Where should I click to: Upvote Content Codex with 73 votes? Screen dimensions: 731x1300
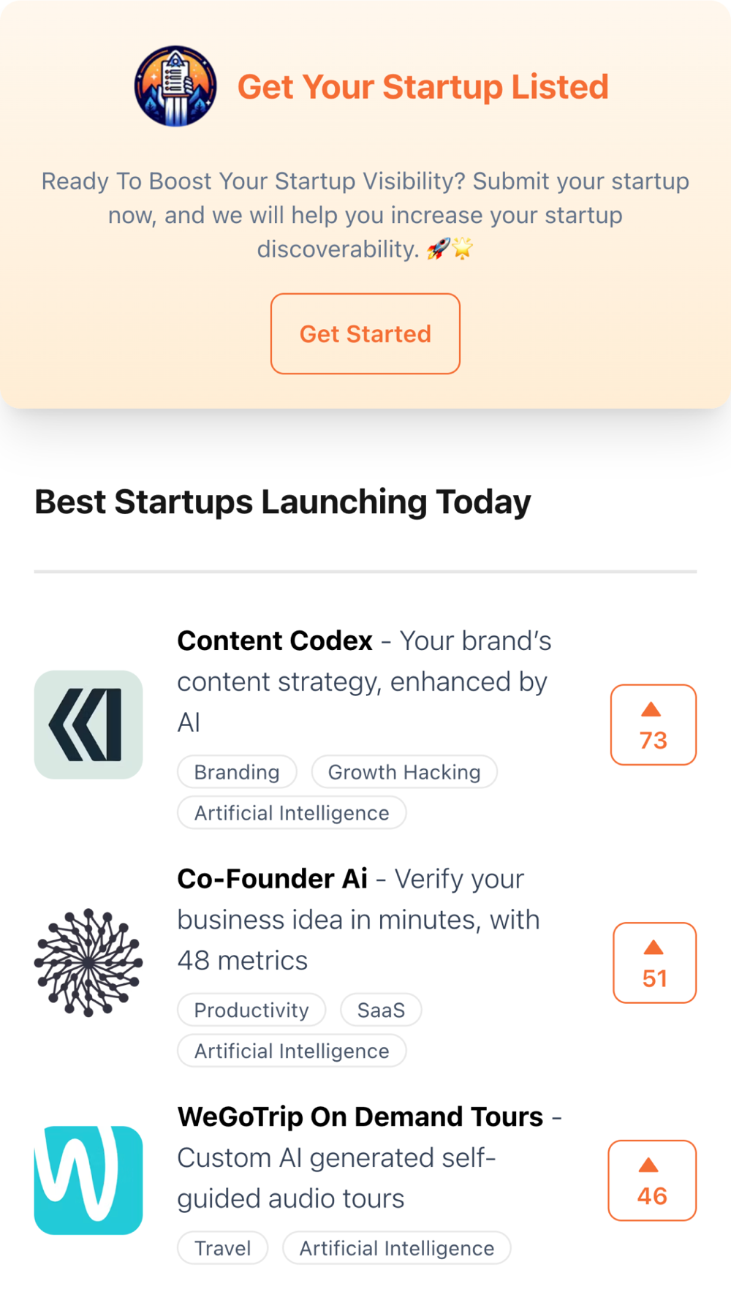[653, 725]
